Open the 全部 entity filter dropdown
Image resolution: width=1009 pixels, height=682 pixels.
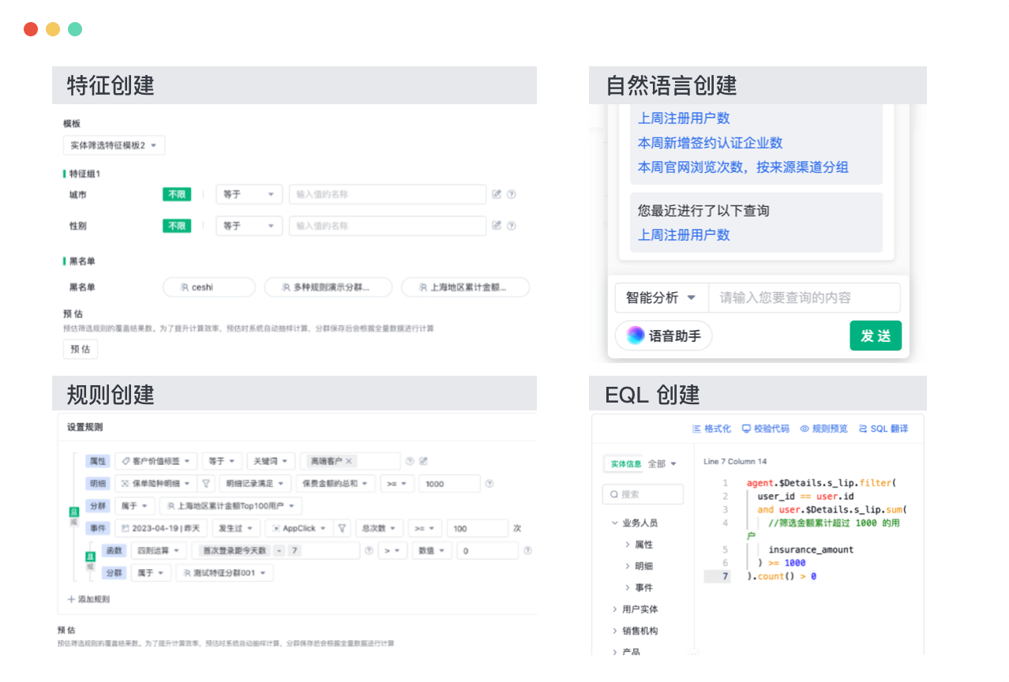click(x=662, y=463)
